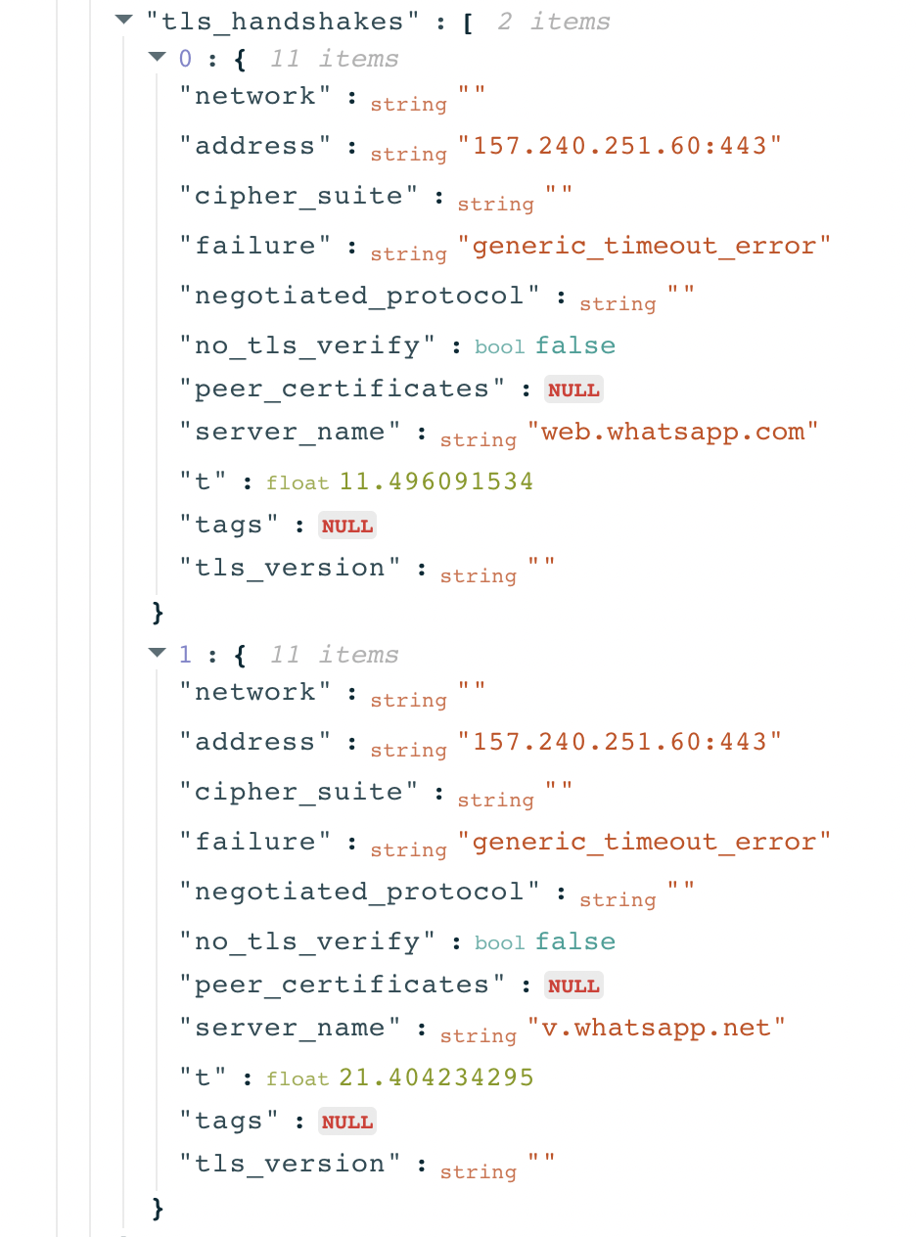The width and height of the screenshot is (916, 1237).
Task: Click the "negotiated_protocol" key in item 1
Action: (360, 892)
